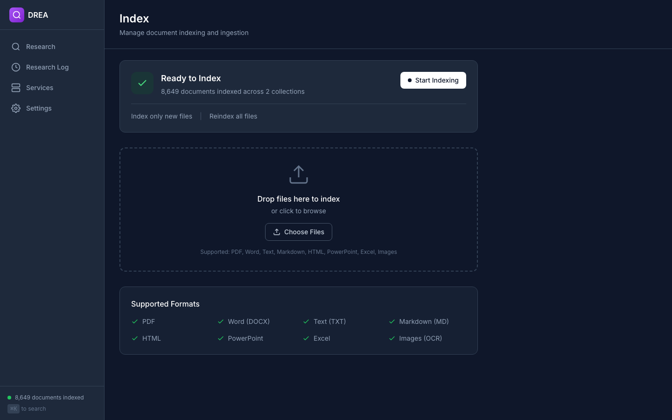The width and height of the screenshot is (672, 420).
Task: Click the upload arrow icon in drop zone
Action: 299,175
